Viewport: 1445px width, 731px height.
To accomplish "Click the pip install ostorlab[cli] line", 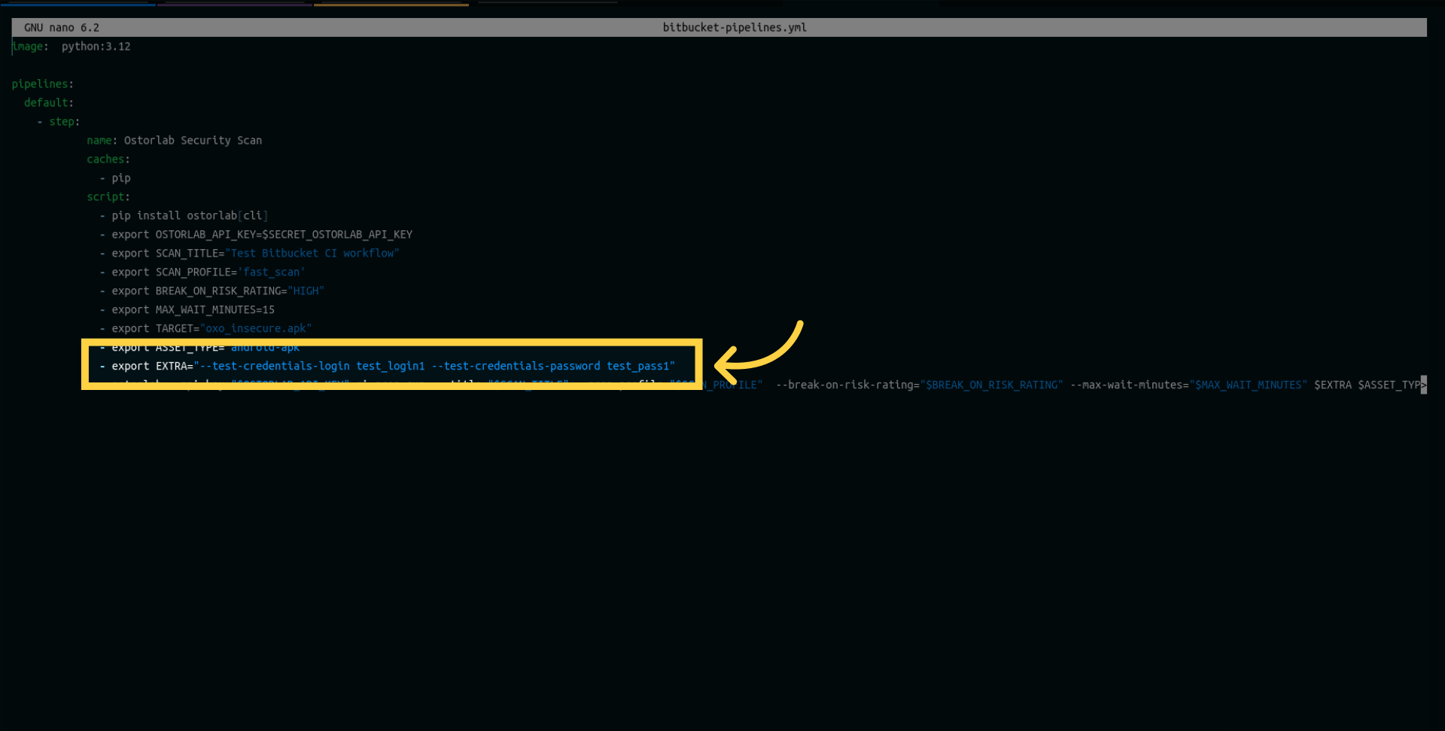I will pyautogui.click(x=189, y=216).
